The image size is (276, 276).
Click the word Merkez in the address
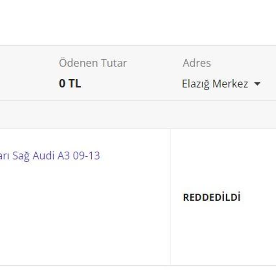point(230,84)
